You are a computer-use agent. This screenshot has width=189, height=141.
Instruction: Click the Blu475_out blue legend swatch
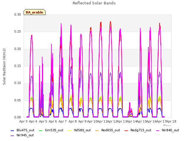point(12,130)
